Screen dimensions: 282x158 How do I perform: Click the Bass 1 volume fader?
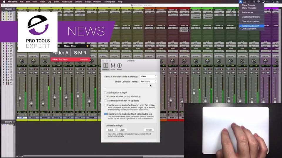(171, 99)
